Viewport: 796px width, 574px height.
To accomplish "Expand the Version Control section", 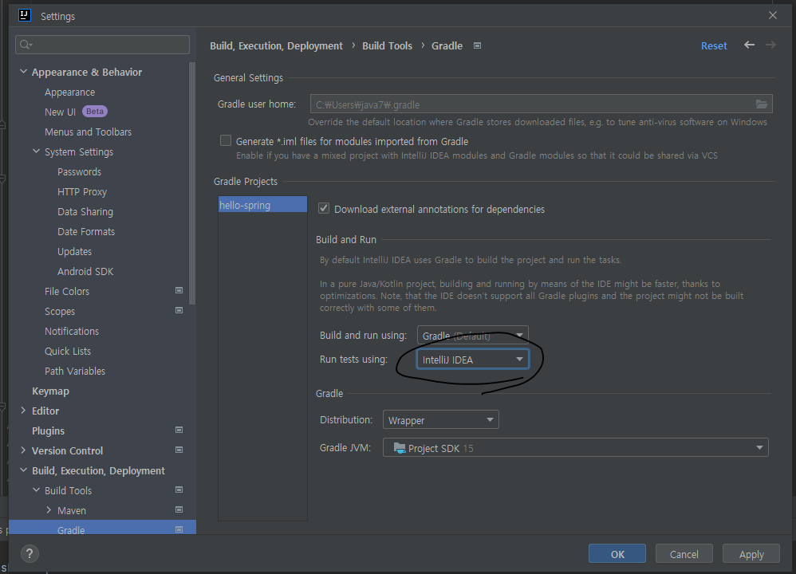I will point(23,450).
